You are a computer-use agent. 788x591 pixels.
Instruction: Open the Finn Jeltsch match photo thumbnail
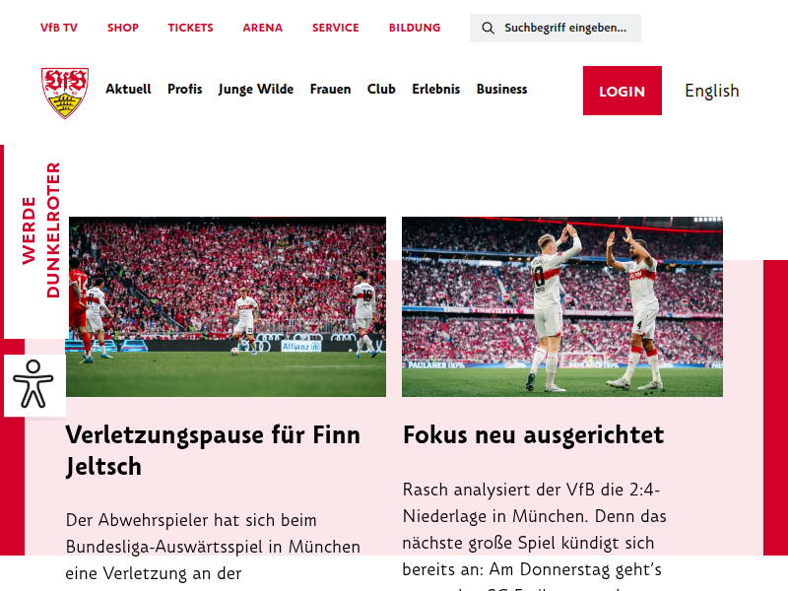[x=227, y=306]
